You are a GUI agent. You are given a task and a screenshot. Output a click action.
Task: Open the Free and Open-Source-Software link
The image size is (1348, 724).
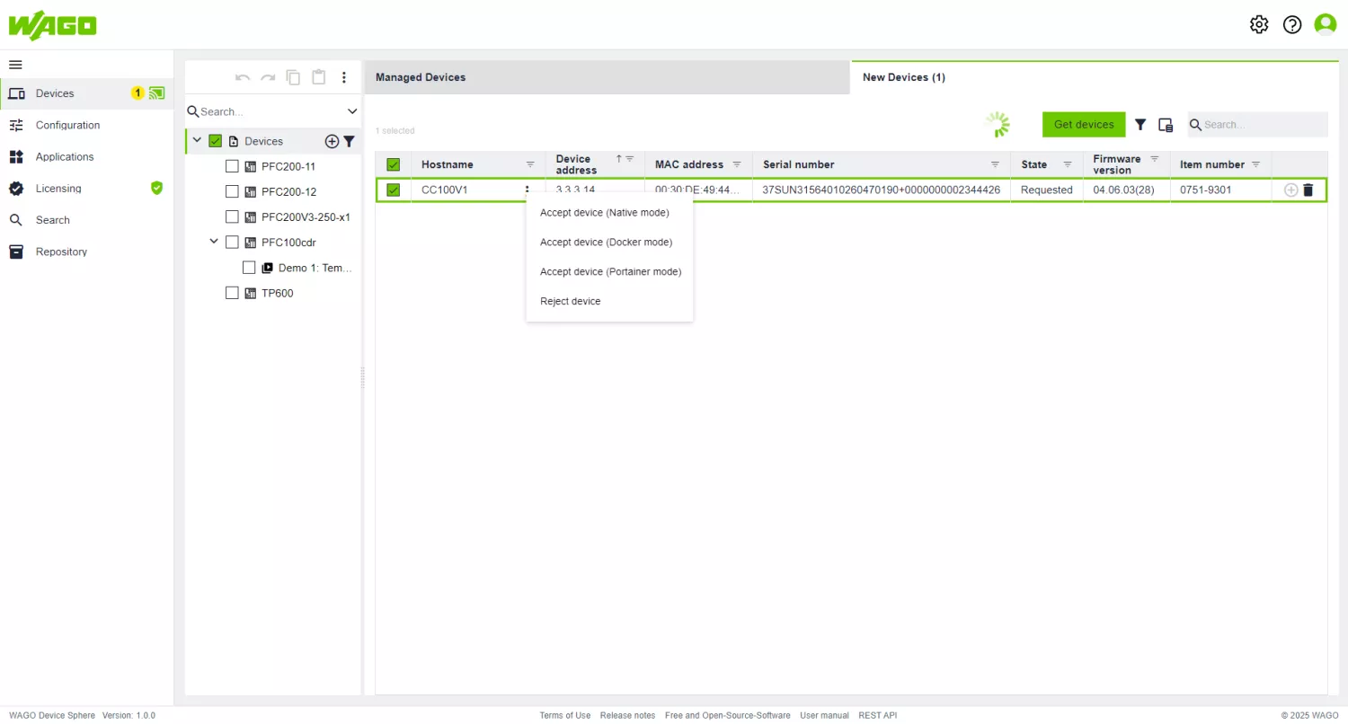point(728,715)
